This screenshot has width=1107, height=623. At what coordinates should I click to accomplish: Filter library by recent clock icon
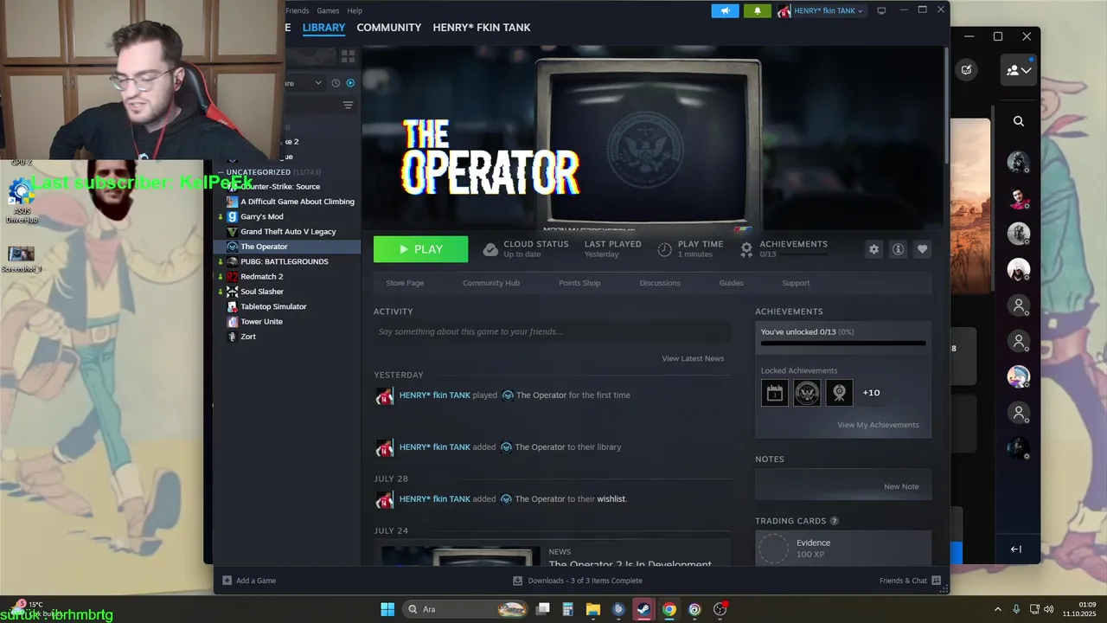pos(336,83)
